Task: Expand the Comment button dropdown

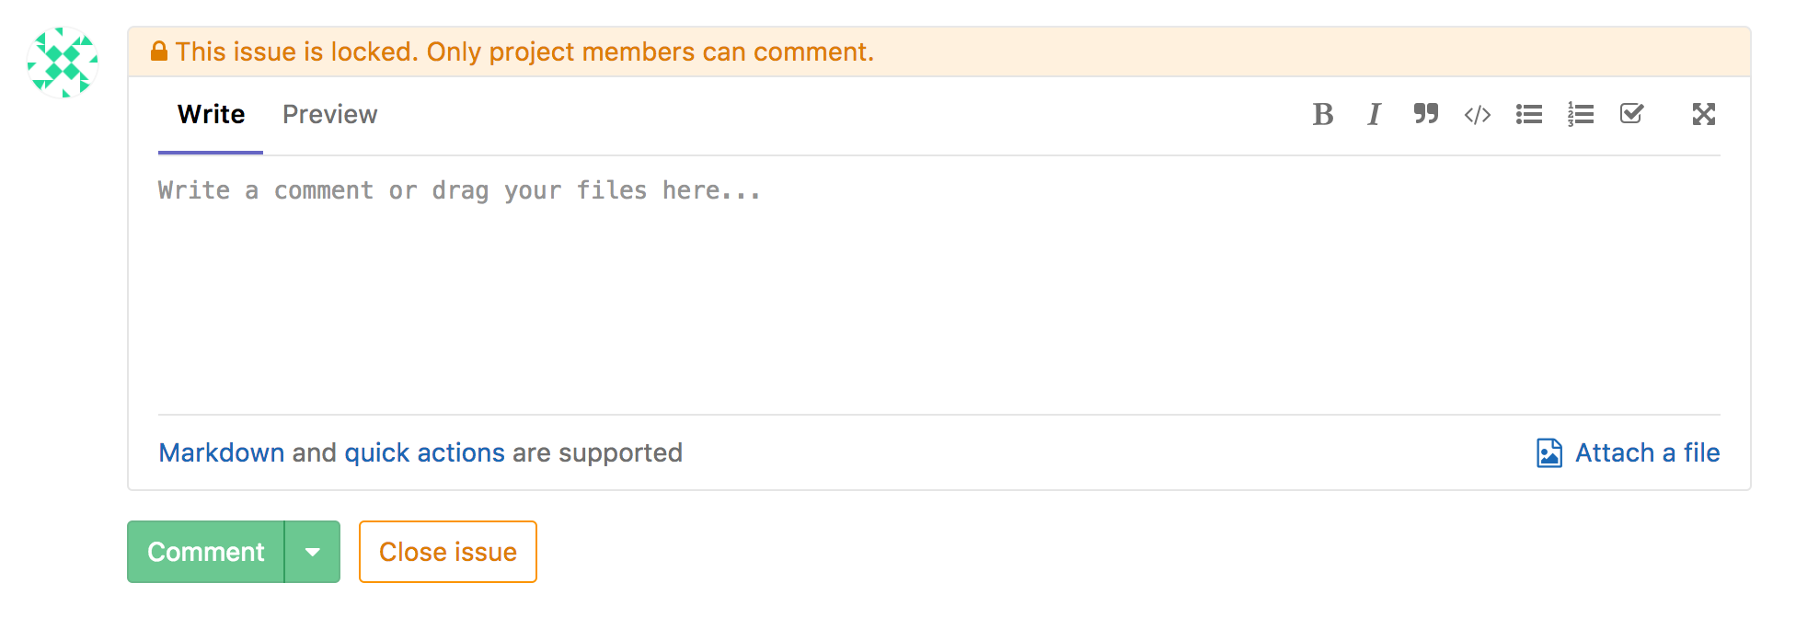Action: (313, 552)
